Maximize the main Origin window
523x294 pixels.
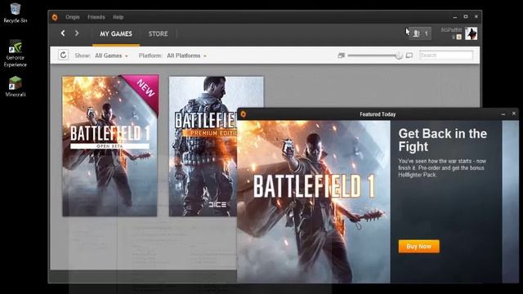(x=466, y=16)
